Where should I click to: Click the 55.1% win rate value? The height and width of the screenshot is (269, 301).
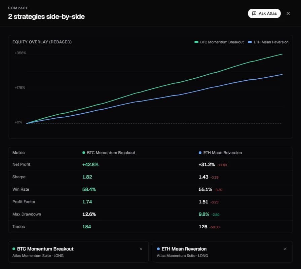coord(205,189)
